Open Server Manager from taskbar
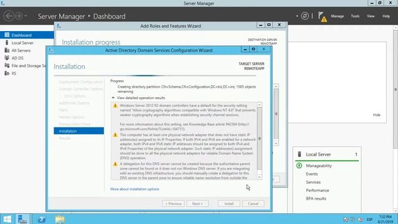This screenshot has height=224, width=398. point(22,219)
